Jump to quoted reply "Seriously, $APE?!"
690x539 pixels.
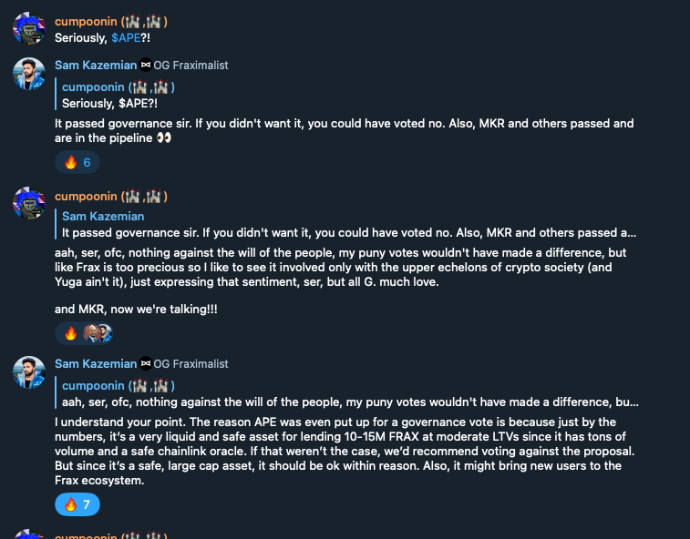(118, 96)
